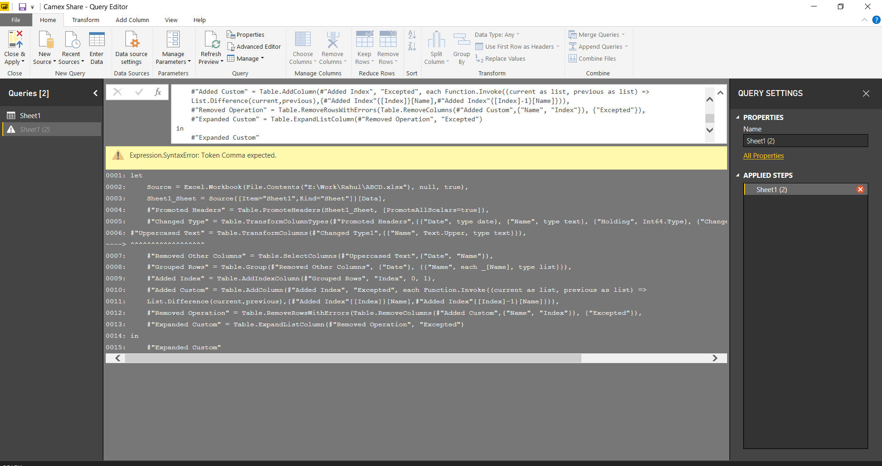
Task: Open Data source settings
Action: pos(131,47)
